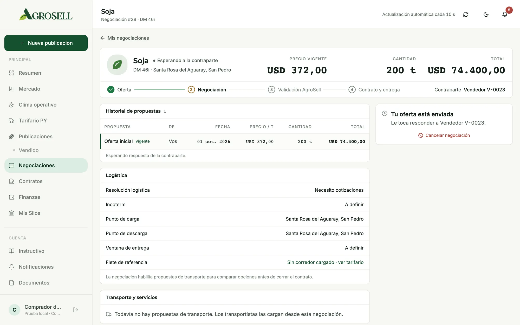
Task: Select Negociaciones in the sidebar
Action: point(46,165)
